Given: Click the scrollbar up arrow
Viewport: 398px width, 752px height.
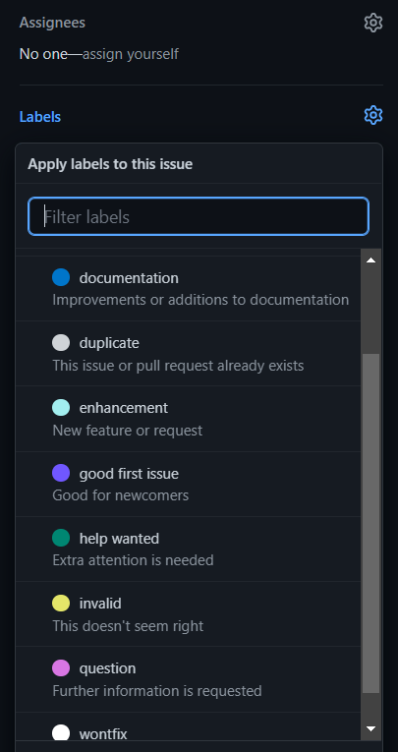Looking at the screenshot, I should click(x=370, y=260).
